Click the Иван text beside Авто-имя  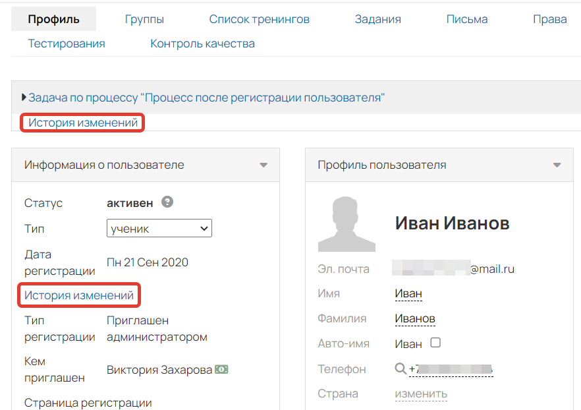click(x=408, y=344)
